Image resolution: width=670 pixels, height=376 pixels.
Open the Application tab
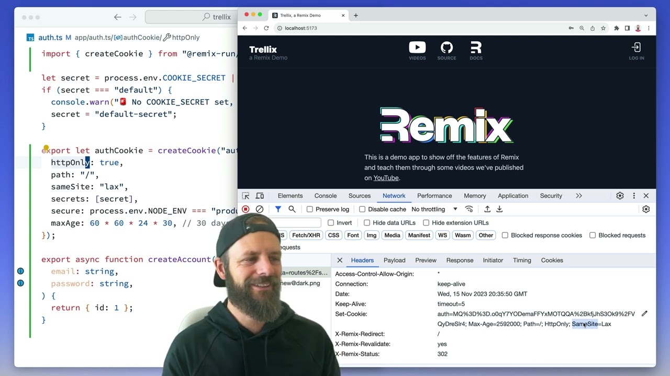tap(513, 196)
